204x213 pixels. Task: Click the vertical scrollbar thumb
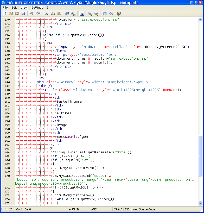click(x=200, y=156)
